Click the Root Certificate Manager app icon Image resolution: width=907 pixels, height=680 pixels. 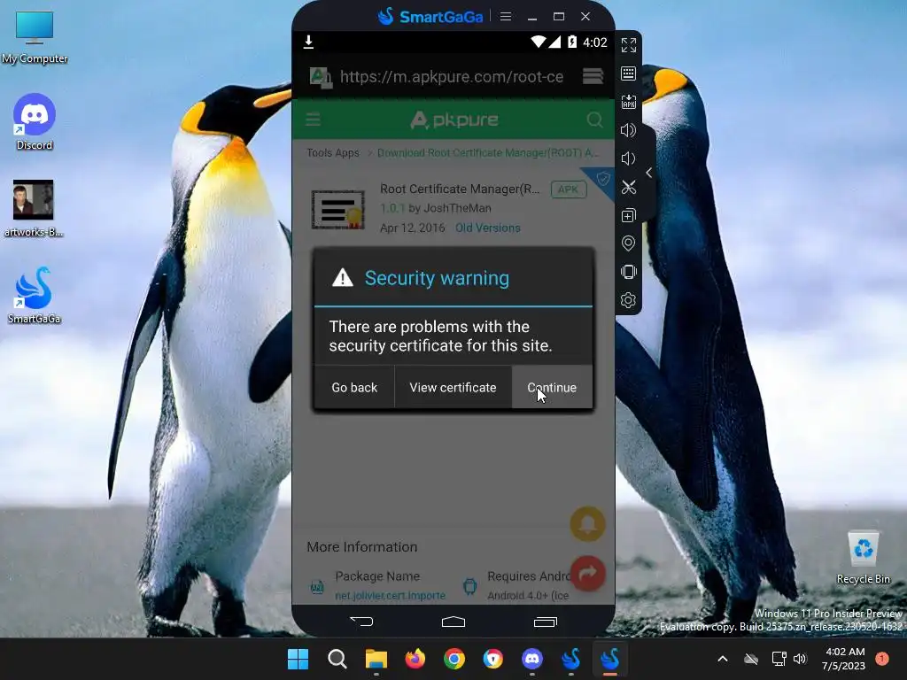click(x=337, y=209)
